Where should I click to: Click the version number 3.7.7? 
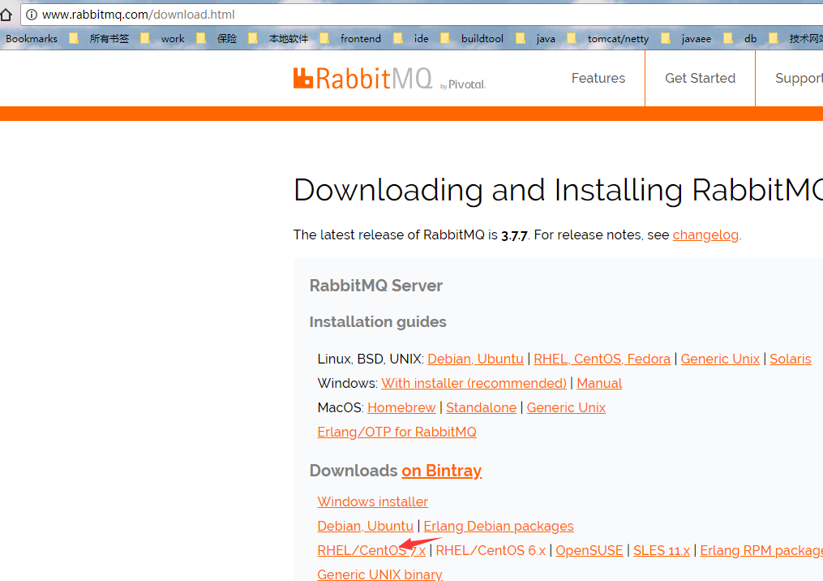pyautogui.click(x=514, y=235)
